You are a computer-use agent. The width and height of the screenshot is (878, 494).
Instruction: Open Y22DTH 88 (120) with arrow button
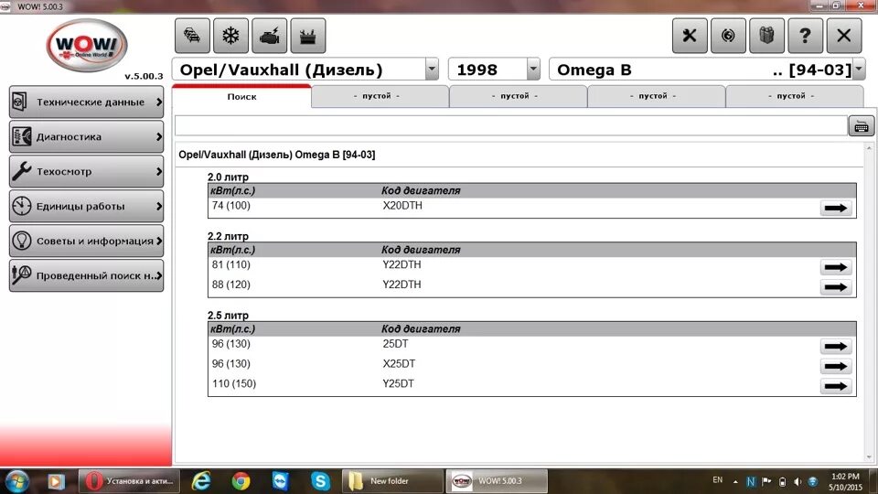pos(836,287)
